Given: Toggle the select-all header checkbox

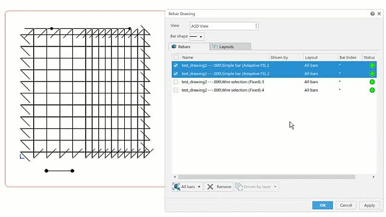Looking at the screenshot, I should [x=176, y=57].
